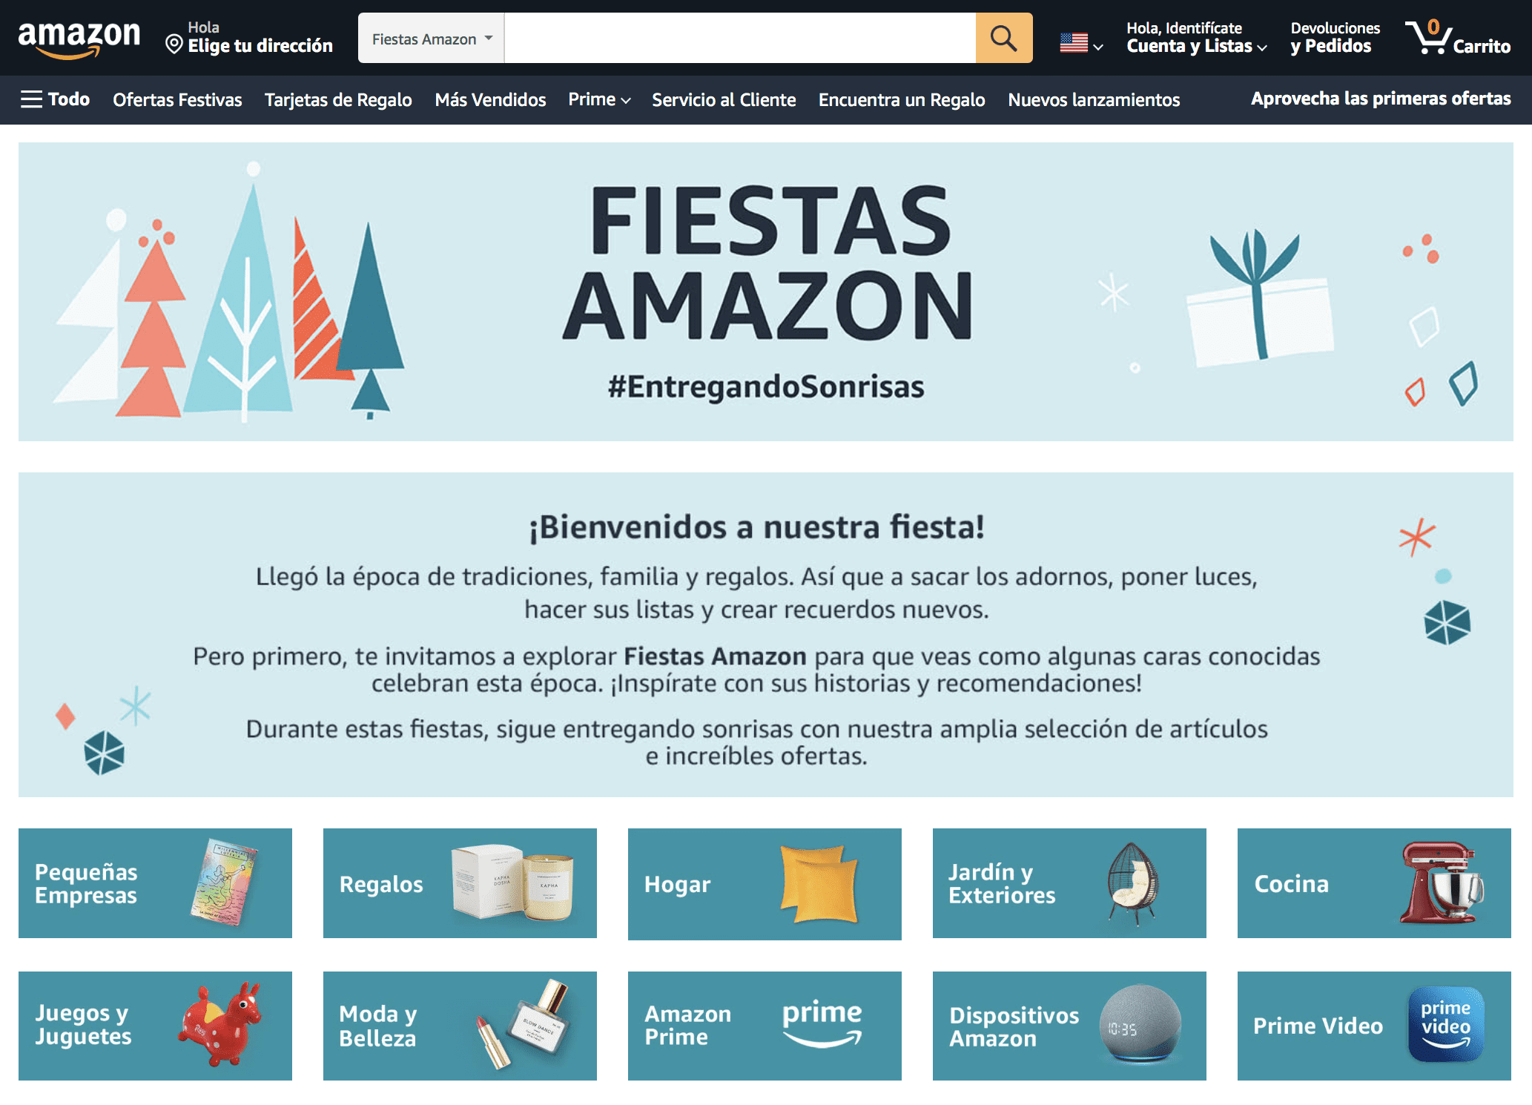Viewport: 1532px width, 1105px height.
Task: Click Aprovecha las primeras ofertas link
Action: click(x=1381, y=99)
